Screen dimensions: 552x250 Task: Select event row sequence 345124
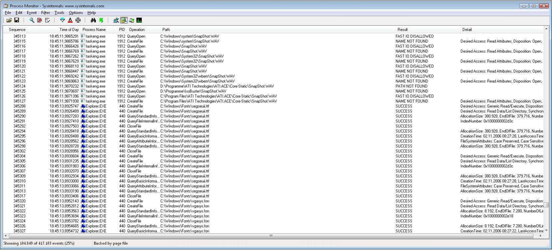pyautogui.click(x=273, y=86)
